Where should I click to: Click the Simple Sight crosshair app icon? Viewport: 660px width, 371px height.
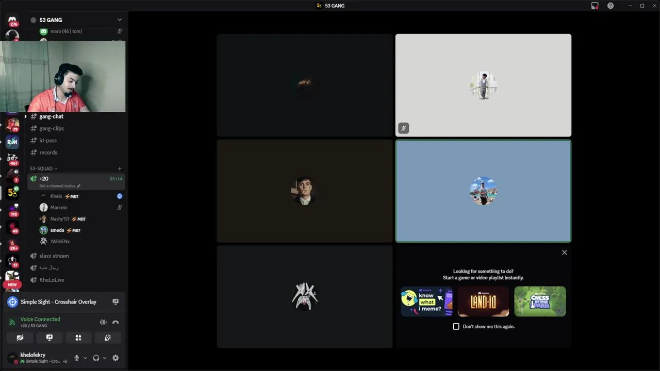(x=12, y=302)
